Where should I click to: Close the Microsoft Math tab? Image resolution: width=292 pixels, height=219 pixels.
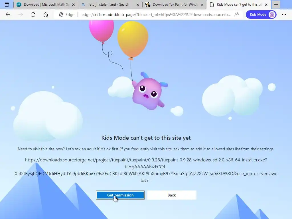coord(73,5)
